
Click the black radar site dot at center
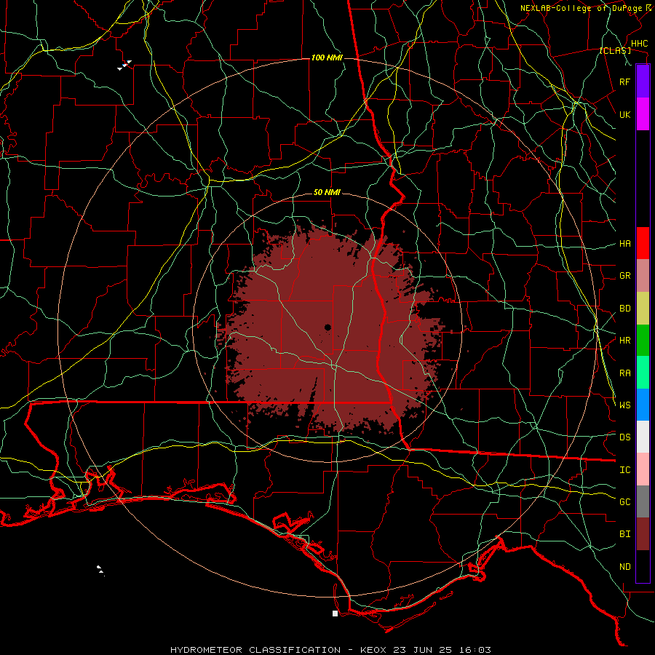click(x=327, y=327)
